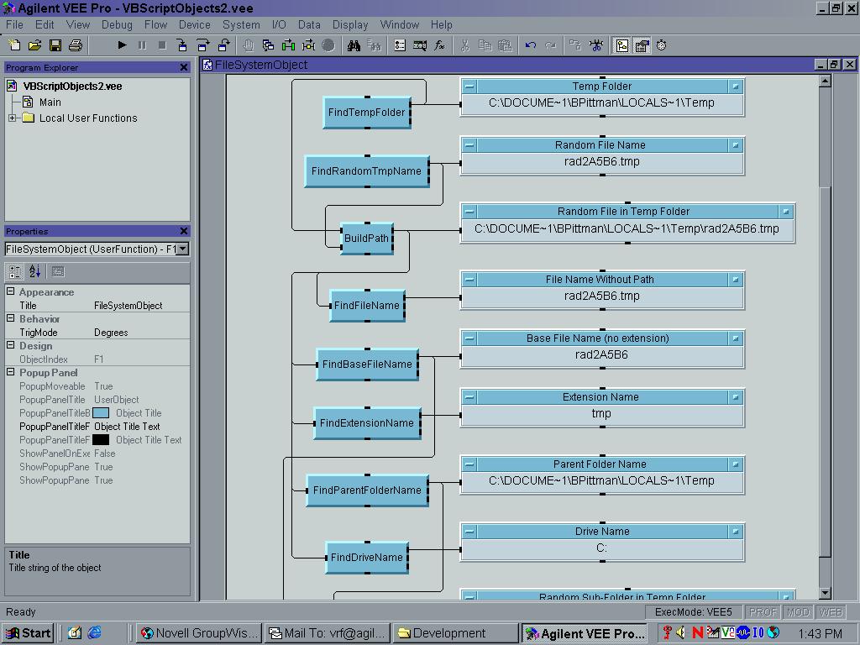Click the Print toolbar icon
Viewport: 860px width, 645px height.
click(76, 45)
